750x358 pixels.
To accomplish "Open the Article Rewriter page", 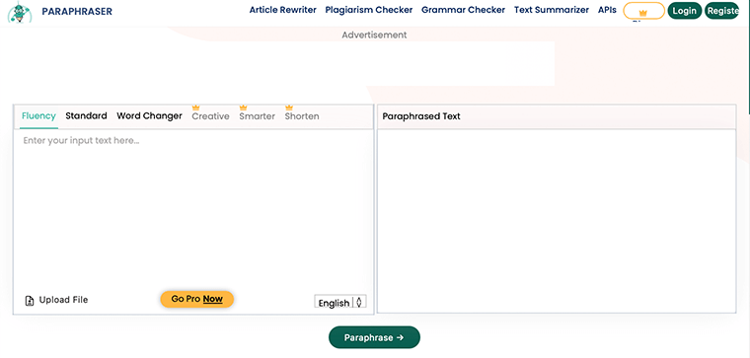I will tap(282, 10).
